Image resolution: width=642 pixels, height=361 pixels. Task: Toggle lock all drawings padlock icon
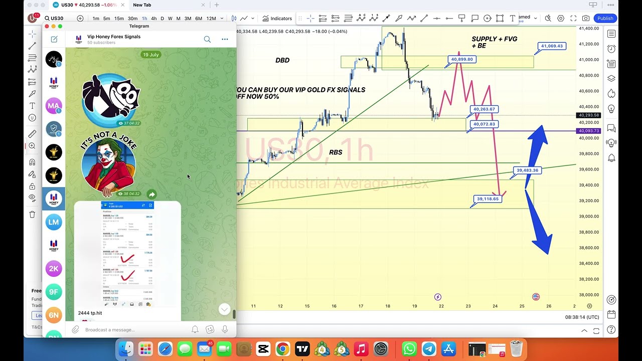point(32,186)
